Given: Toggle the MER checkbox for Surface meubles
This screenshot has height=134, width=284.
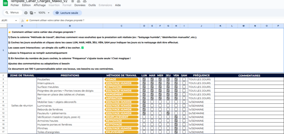Looking at the screenshot, I should click(160, 87).
